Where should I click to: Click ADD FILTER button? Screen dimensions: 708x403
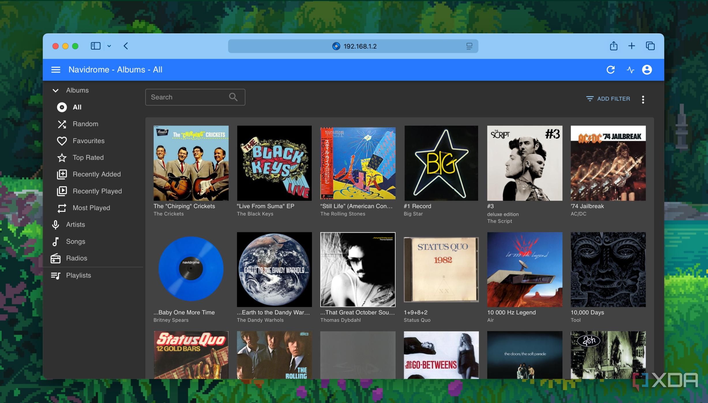(x=608, y=99)
